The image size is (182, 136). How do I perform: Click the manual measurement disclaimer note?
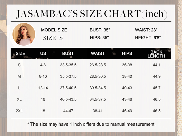91,124
